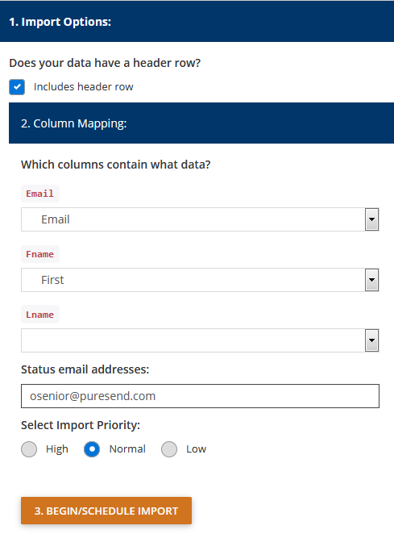Screen dimensions: 394x534
Task: Open the Email column mapping dropdown
Action: pos(200,219)
